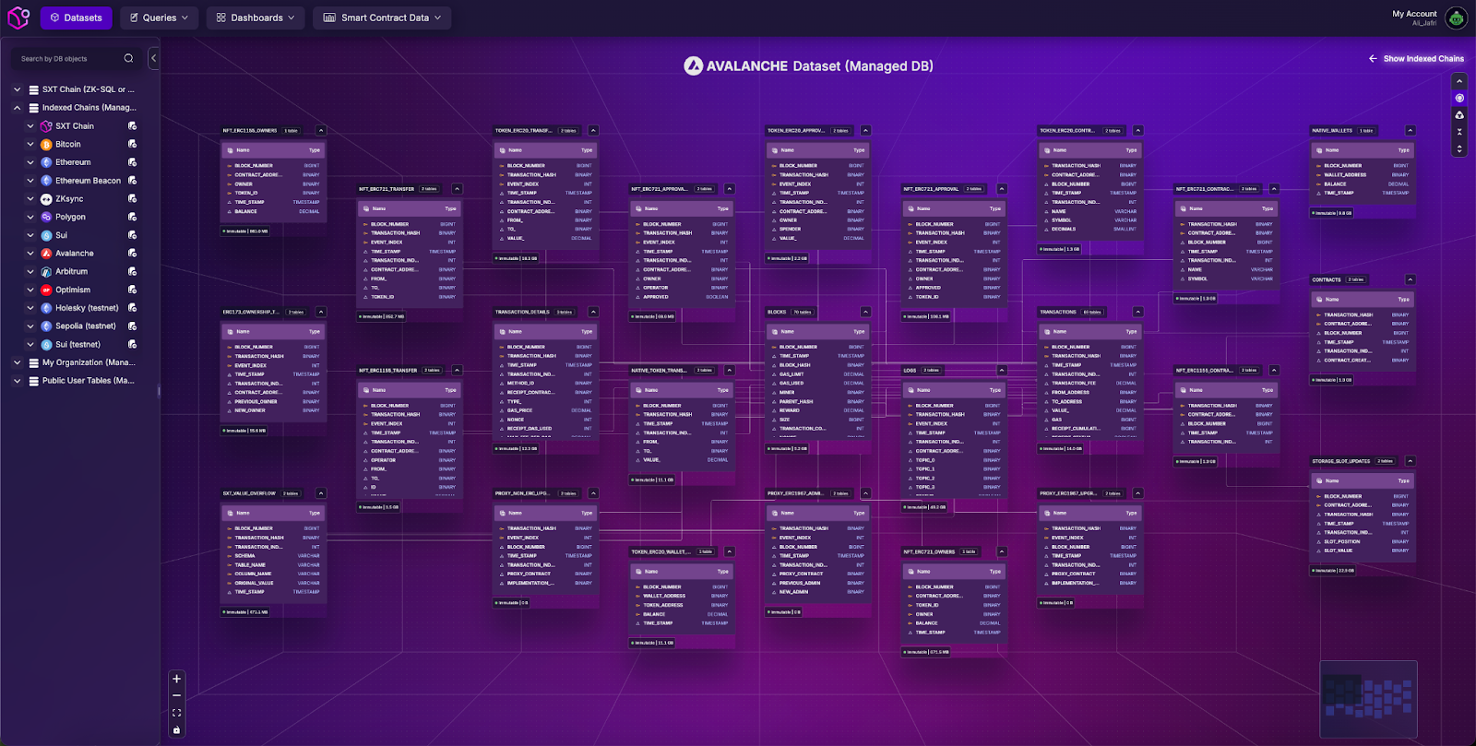Click the back arrow before Show Indexed Chains
1476x746 pixels.
pyautogui.click(x=1373, y=59)
